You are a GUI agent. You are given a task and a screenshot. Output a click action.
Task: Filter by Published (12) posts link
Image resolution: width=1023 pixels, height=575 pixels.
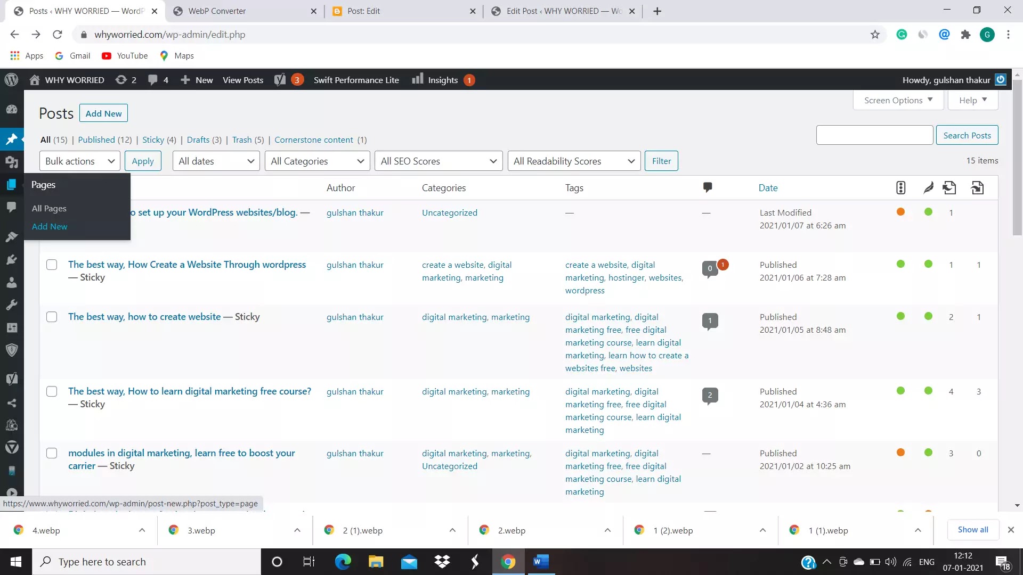click(104, 139)
